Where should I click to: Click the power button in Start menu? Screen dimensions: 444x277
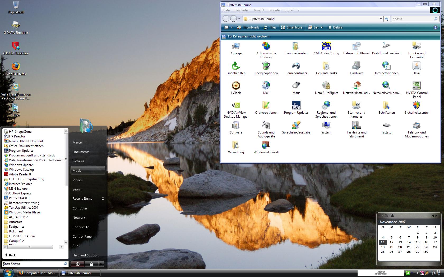(77, 264)
